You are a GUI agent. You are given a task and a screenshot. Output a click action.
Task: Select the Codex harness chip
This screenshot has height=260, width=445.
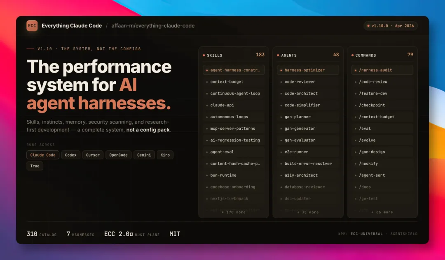click(x=71, y=155)
